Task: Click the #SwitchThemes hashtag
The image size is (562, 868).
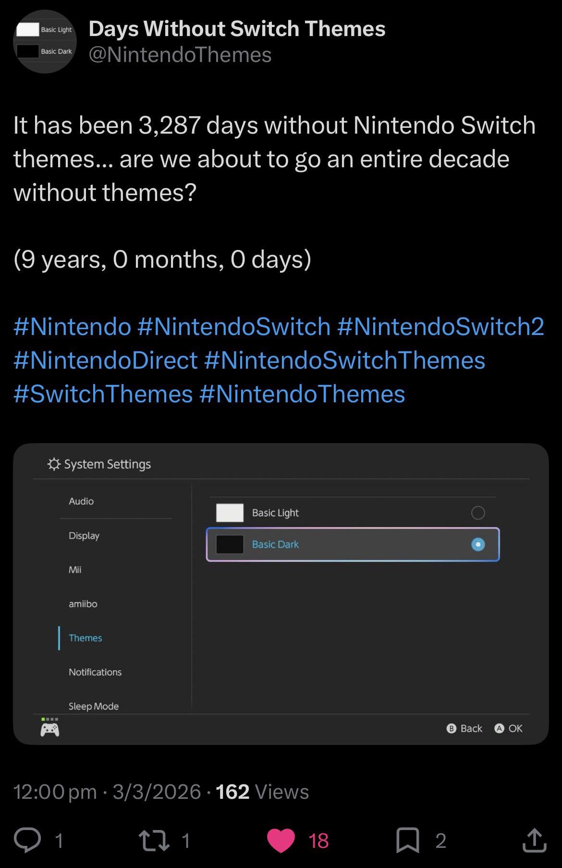Action: 103,394
